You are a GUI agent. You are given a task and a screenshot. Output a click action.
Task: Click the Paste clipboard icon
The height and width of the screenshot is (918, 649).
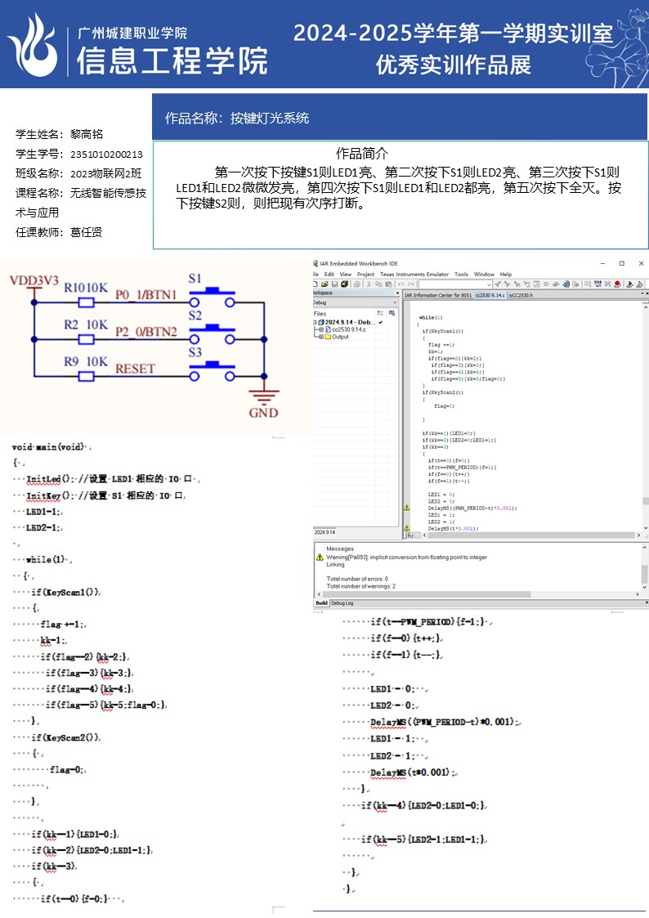pyautogui.click(x=387, y=284)
